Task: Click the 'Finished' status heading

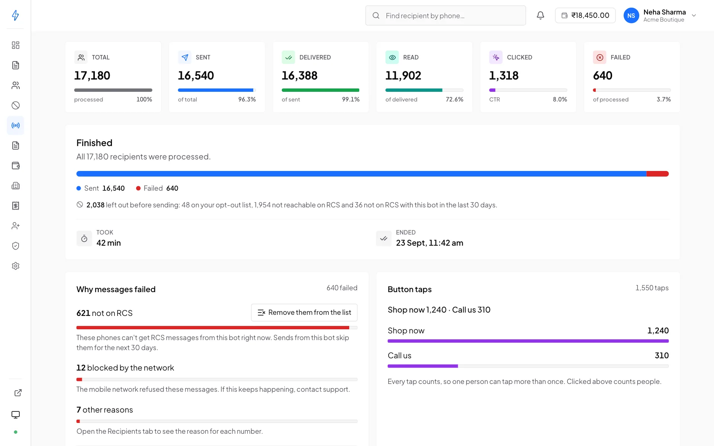Action: [x=94, y=143]
